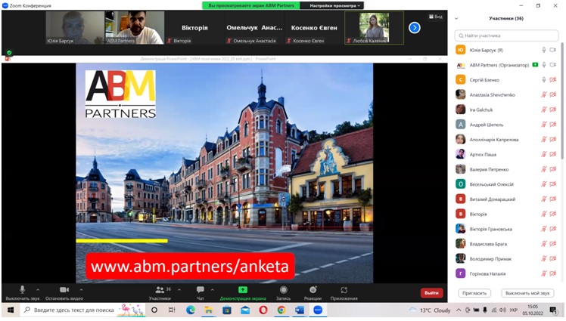Start Демонстрация экрана screen share
The image size is (566, 321).
click(243, 293)
